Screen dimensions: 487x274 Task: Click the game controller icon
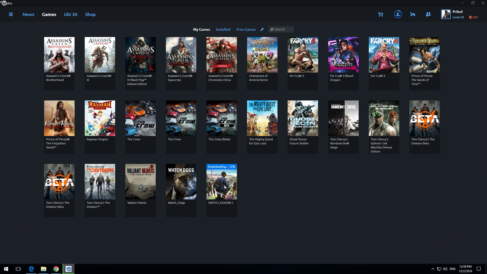[413, 14]
